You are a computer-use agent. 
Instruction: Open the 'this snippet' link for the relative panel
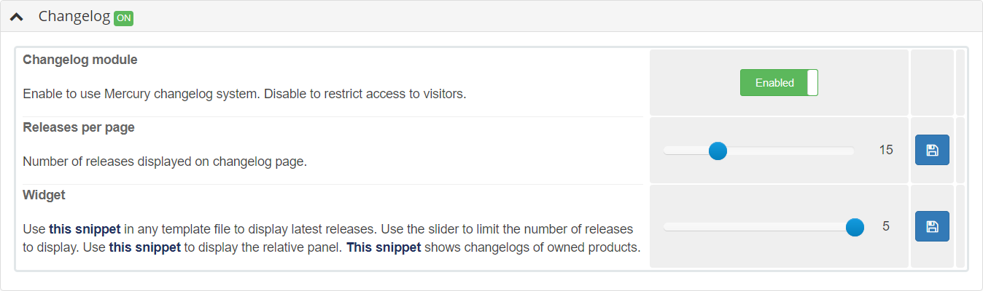[144, 247]
